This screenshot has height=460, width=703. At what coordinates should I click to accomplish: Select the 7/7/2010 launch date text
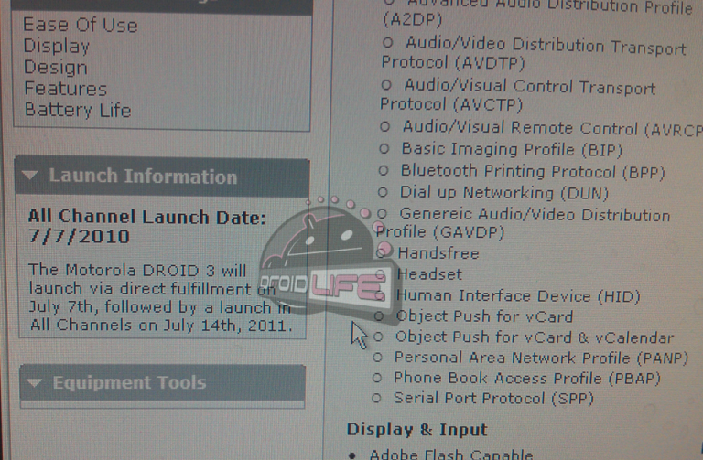click(x=79, y=236)
